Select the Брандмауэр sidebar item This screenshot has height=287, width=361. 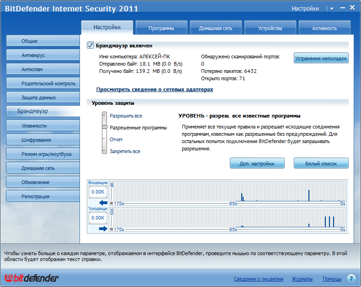(x=43, y=111)
